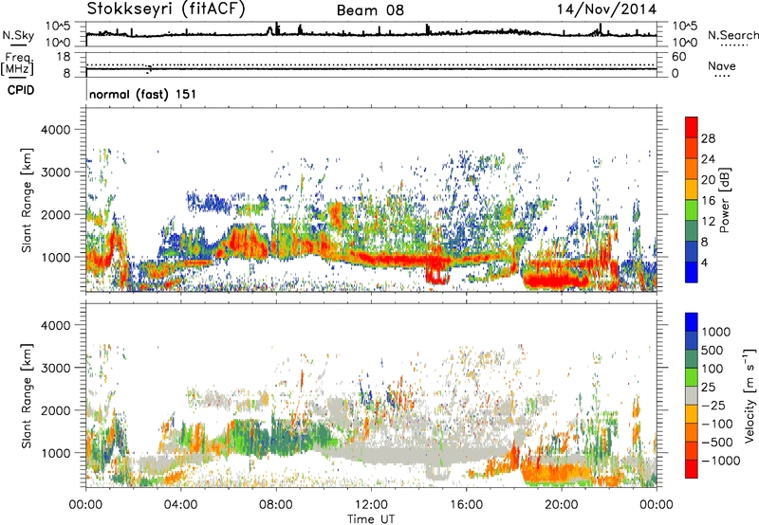Click the "N.Search" legend label
759x525 pixels.
pos(733,35)
